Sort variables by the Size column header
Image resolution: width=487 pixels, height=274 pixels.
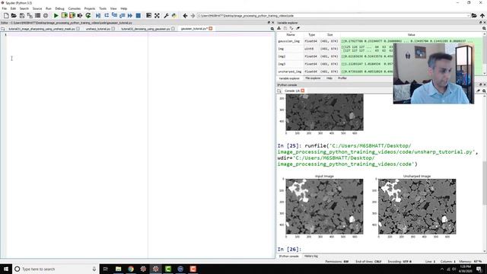329,35
